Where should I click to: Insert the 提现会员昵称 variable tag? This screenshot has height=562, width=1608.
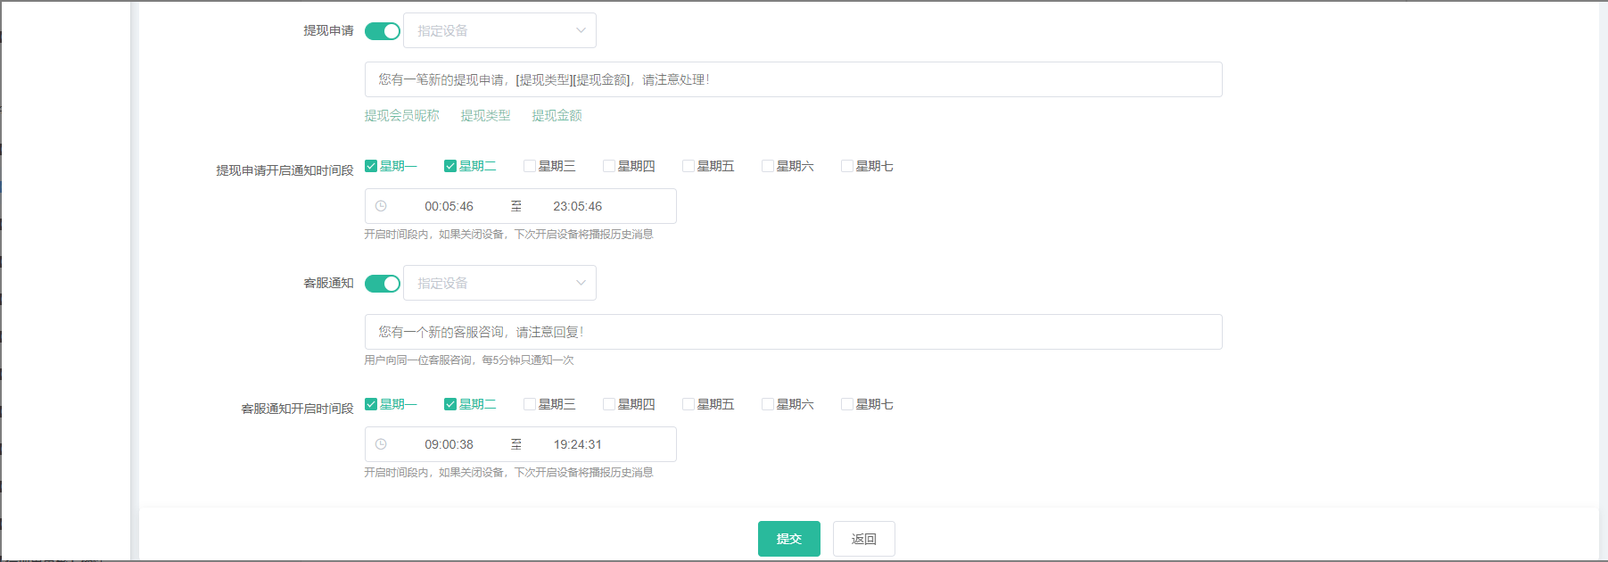[401, 116]
